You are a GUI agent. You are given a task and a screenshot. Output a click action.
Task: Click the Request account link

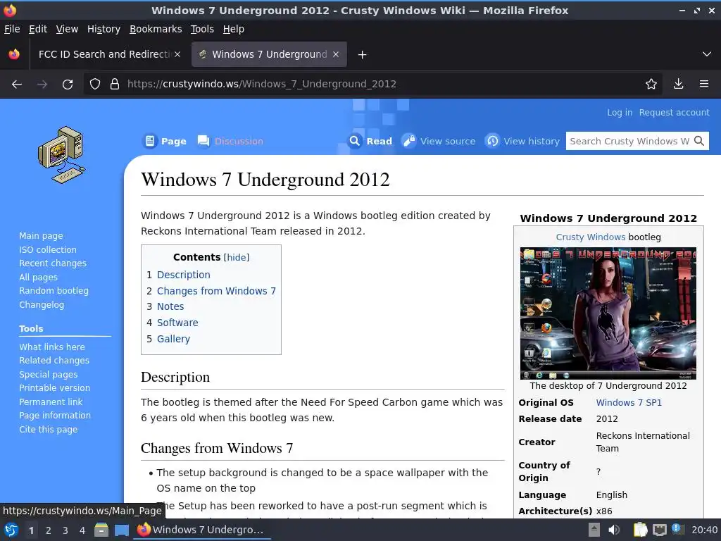point(674,113)
